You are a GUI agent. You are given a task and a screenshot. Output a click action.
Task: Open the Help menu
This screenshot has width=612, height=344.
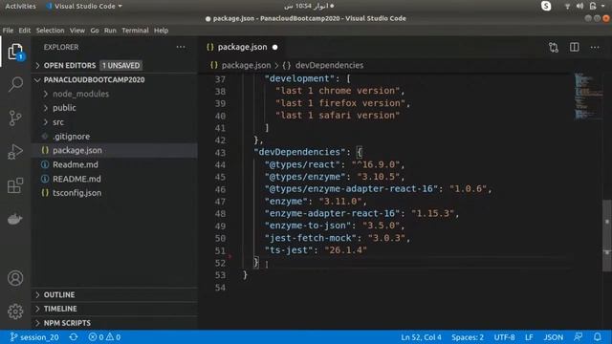(x=161, y=31)
